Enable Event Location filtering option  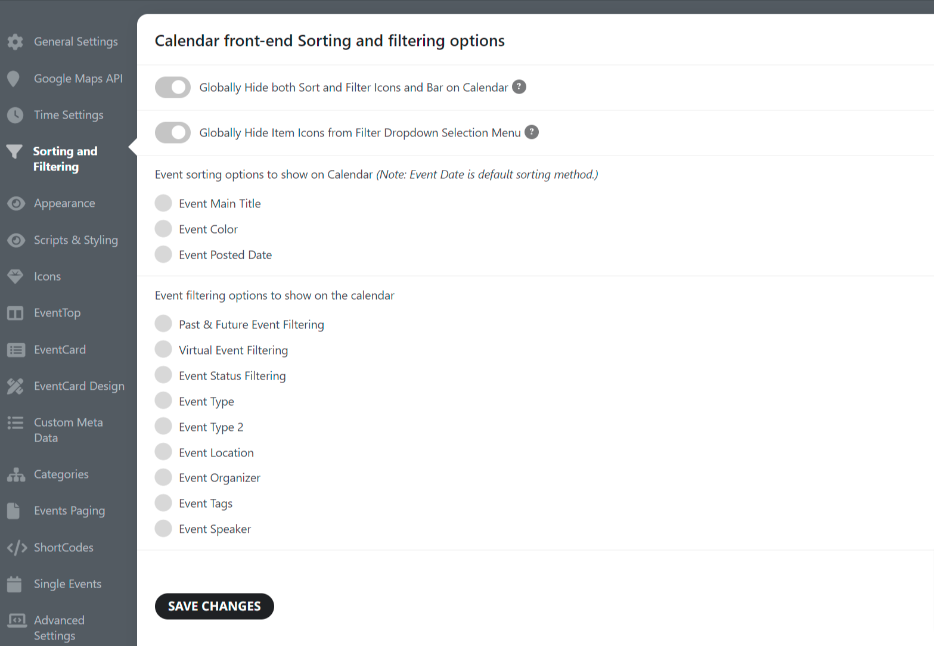coord(163,452)
